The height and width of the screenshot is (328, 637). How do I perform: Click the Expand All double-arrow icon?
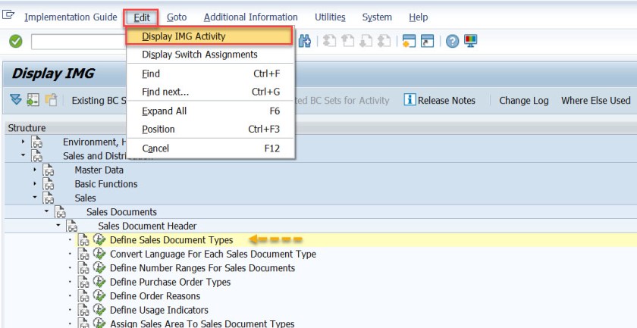pyautogui.click(x=15, y=100)
